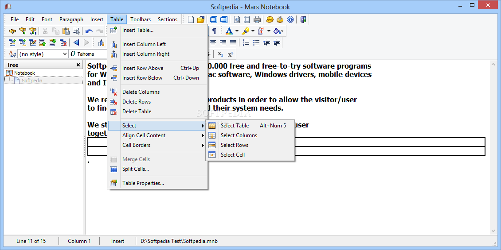501x250 pixels.
Task: Click the first add node icon
Action: [x=12, y=42]
